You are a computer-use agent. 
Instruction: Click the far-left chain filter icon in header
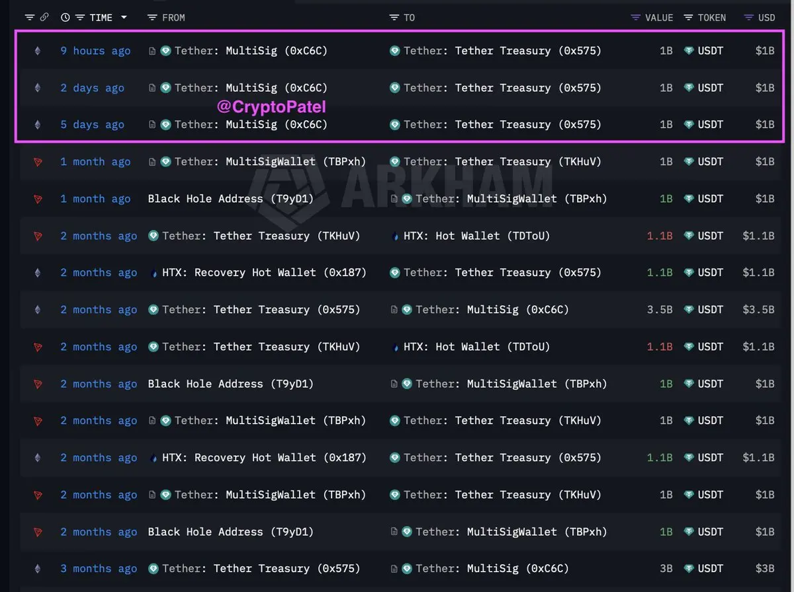pyautogui.click(x=30, y=17)
